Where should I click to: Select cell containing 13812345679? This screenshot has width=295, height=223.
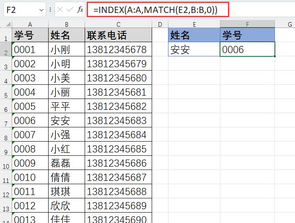tap(118, 63)
